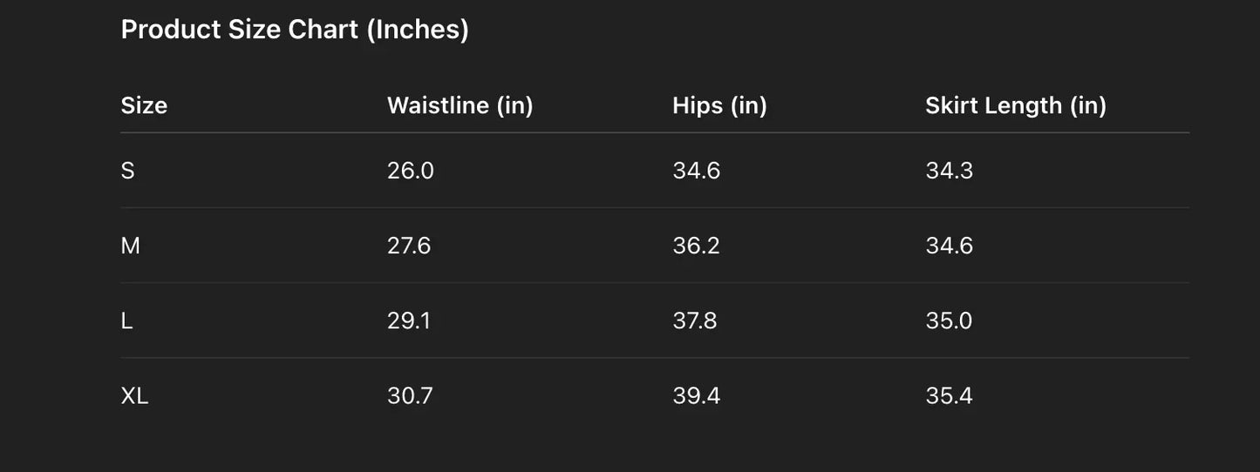Screen dimensions: 1260x472
Task: Select the skirt length value for size M
Action: point(949,246)
